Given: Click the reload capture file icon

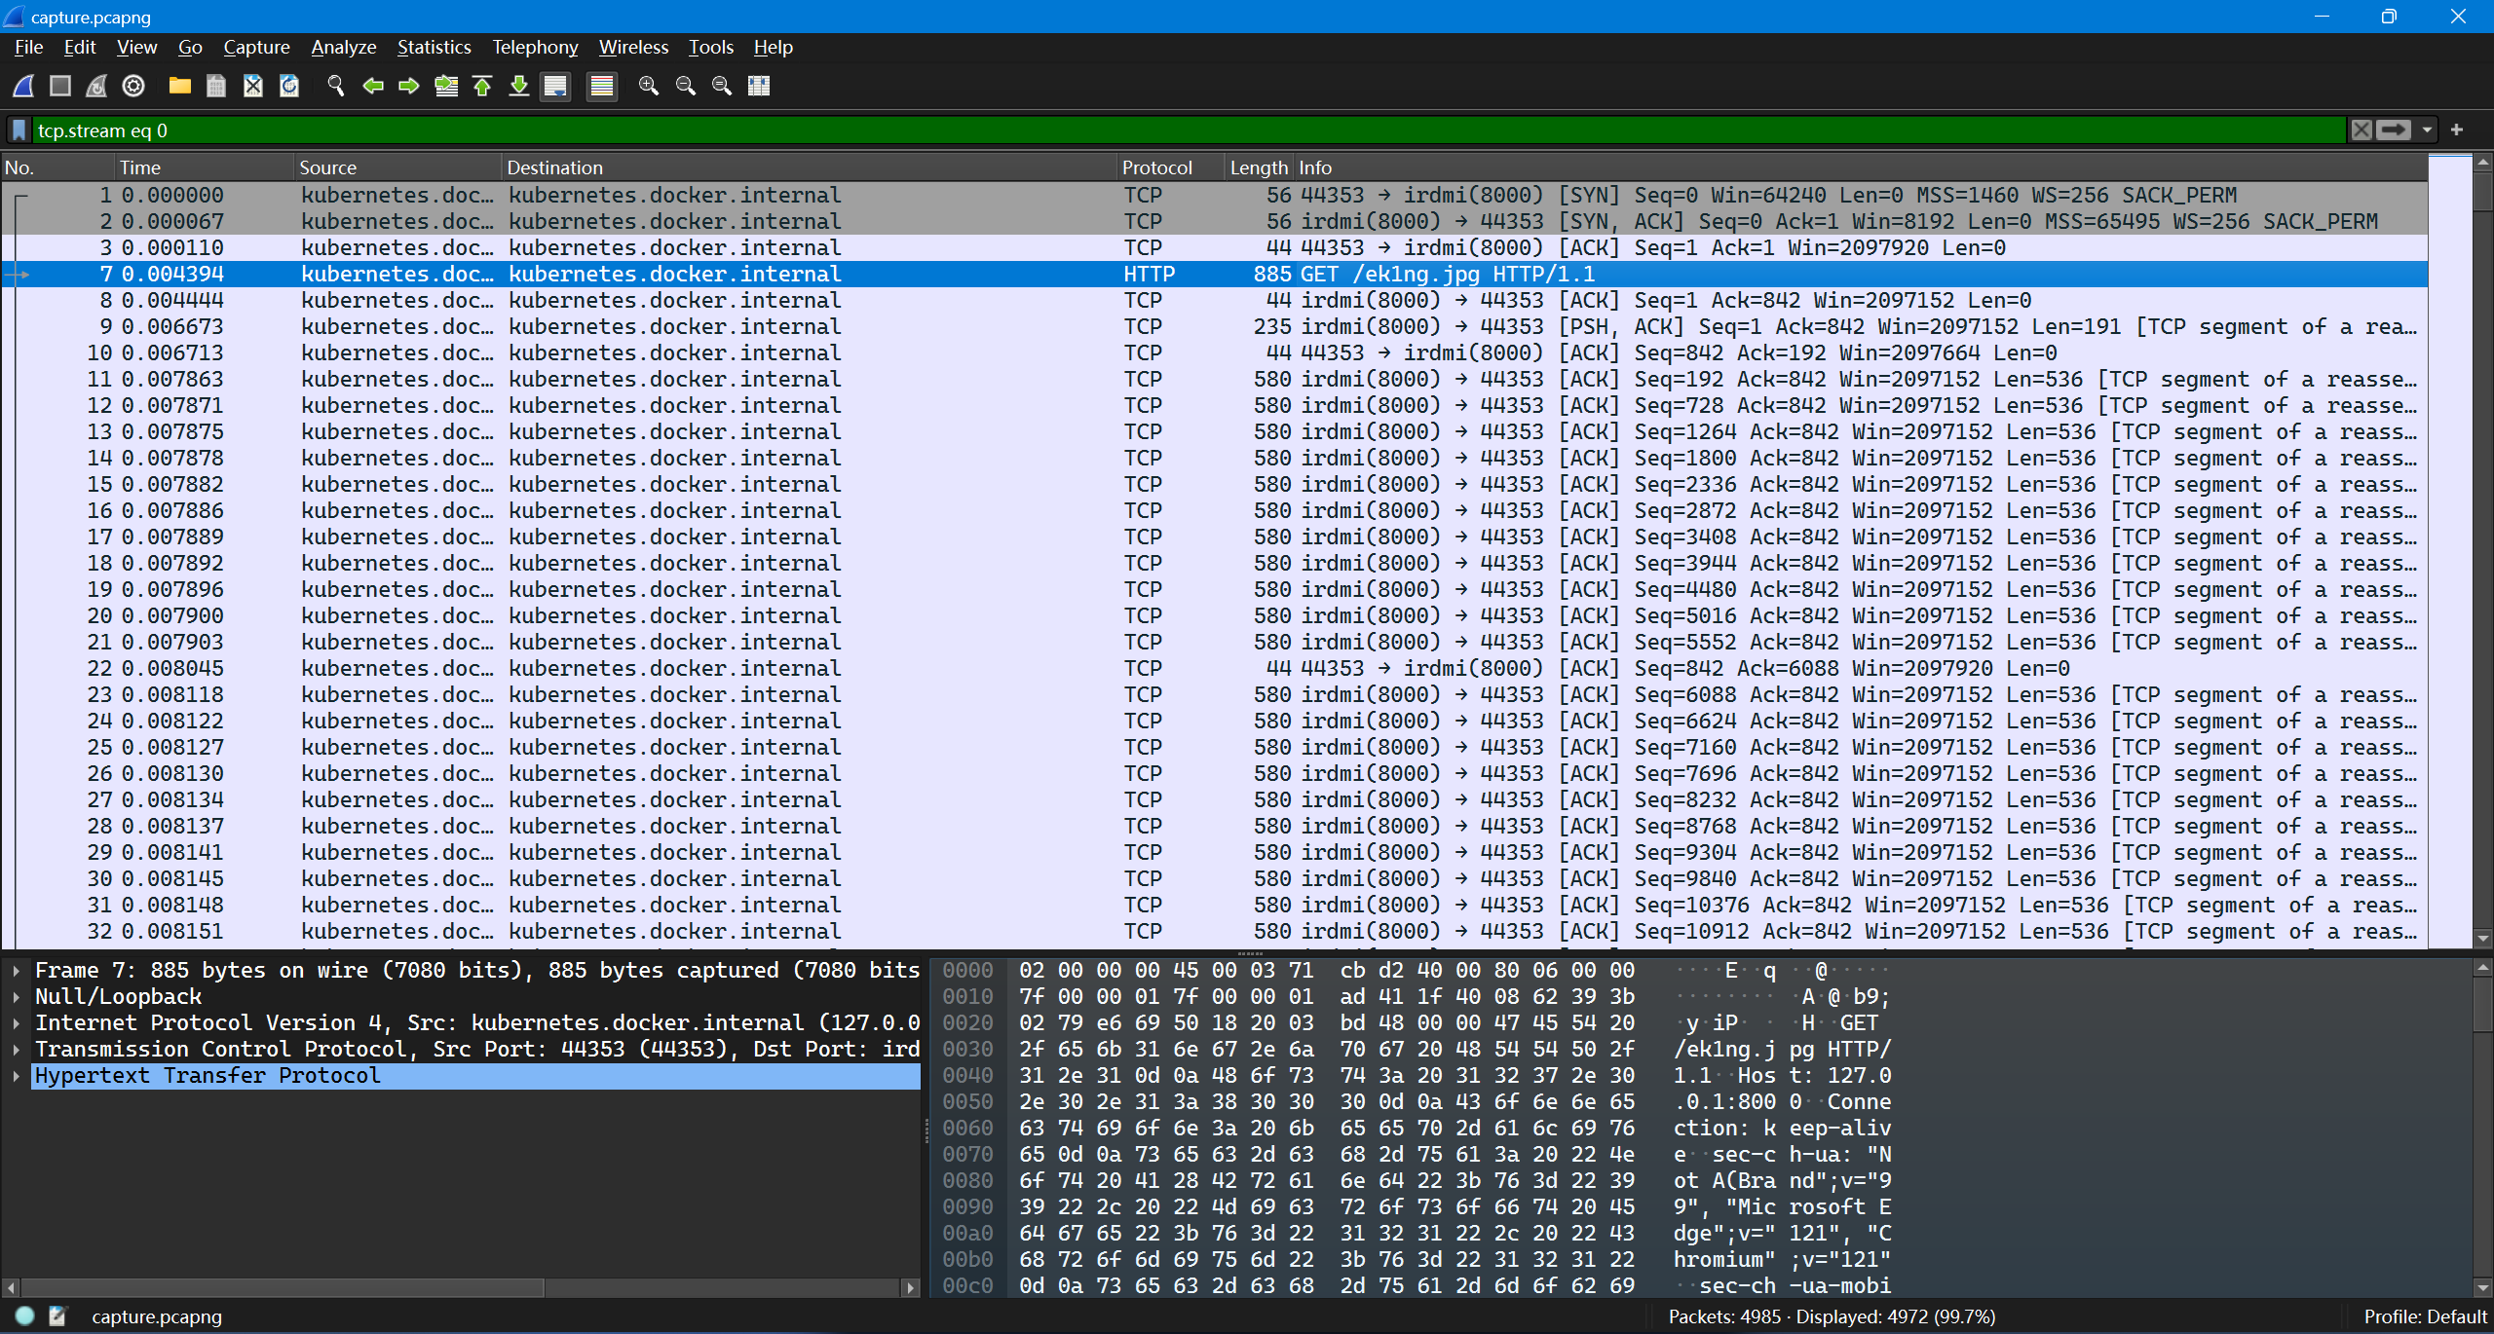Looking at the screenshot, I should [289, 86].
